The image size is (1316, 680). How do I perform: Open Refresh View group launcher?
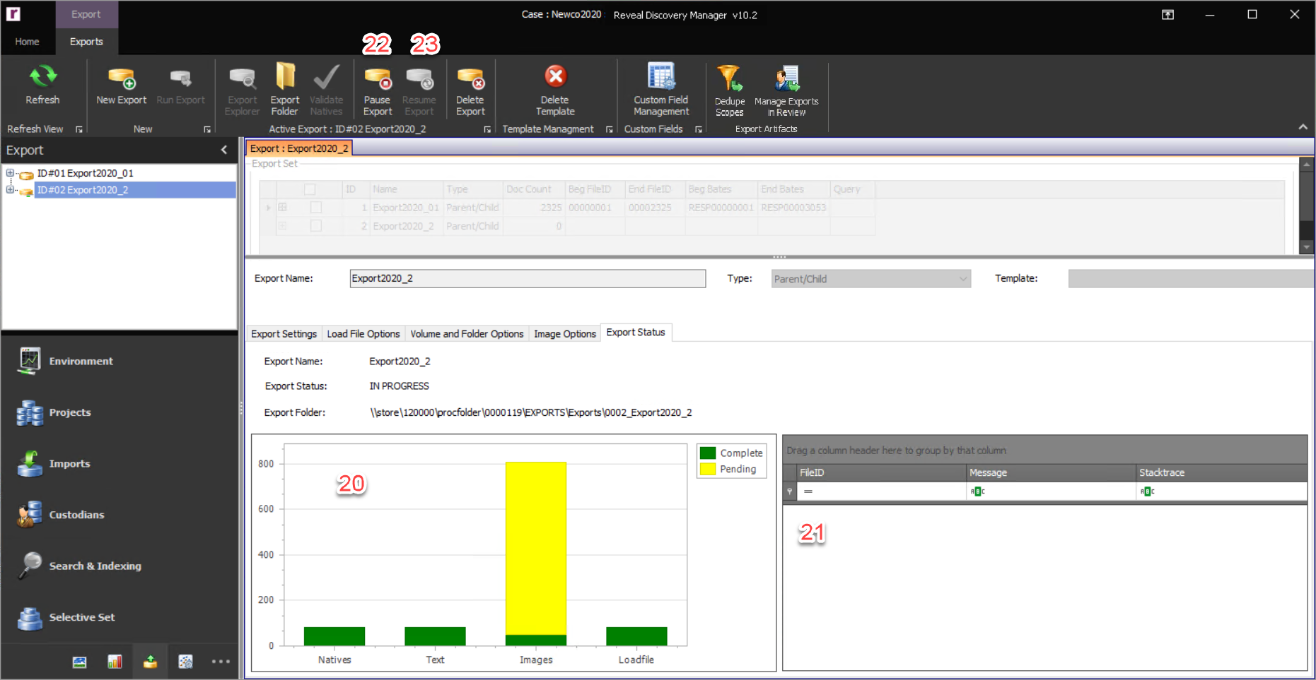[x=79, y=130]
